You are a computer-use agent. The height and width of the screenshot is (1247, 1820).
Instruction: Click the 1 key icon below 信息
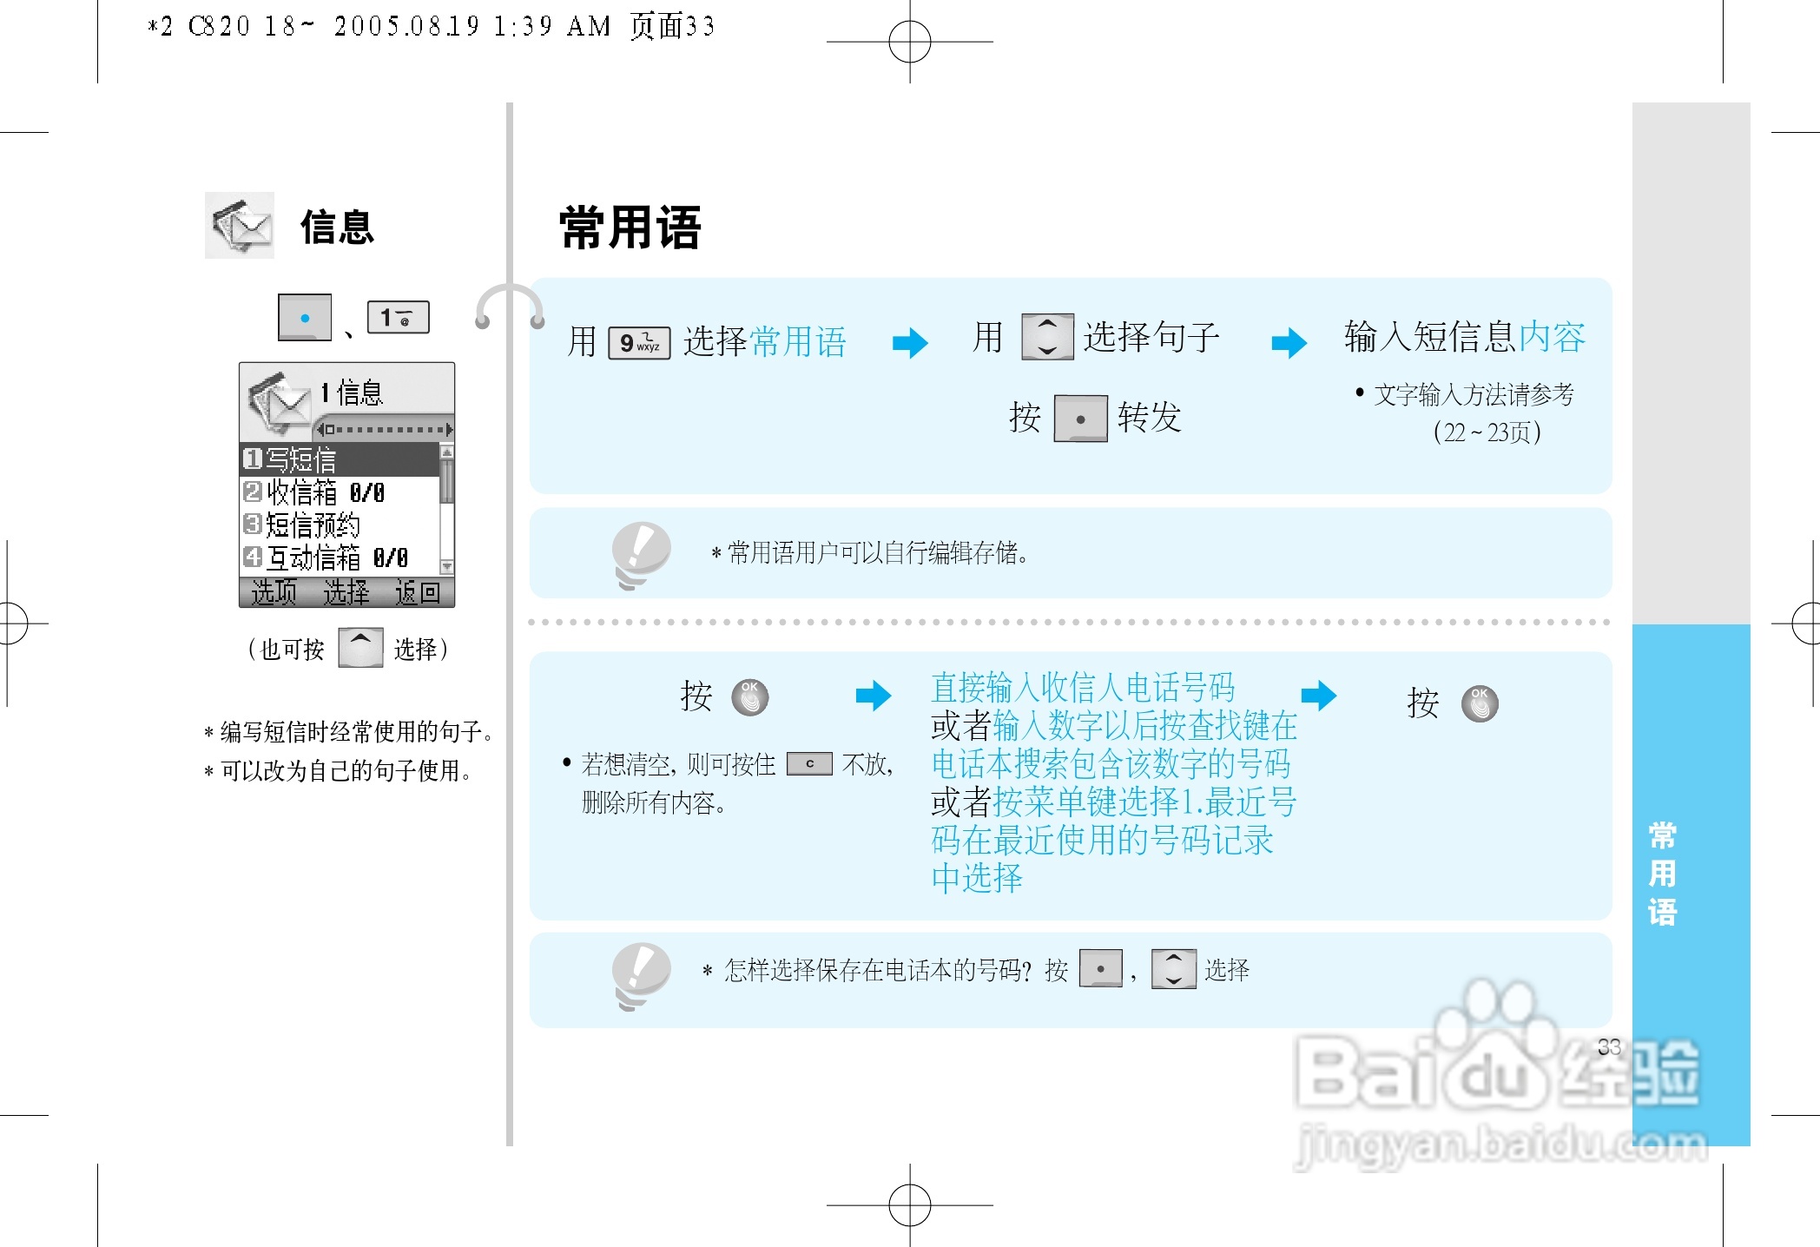pos(398,318)
